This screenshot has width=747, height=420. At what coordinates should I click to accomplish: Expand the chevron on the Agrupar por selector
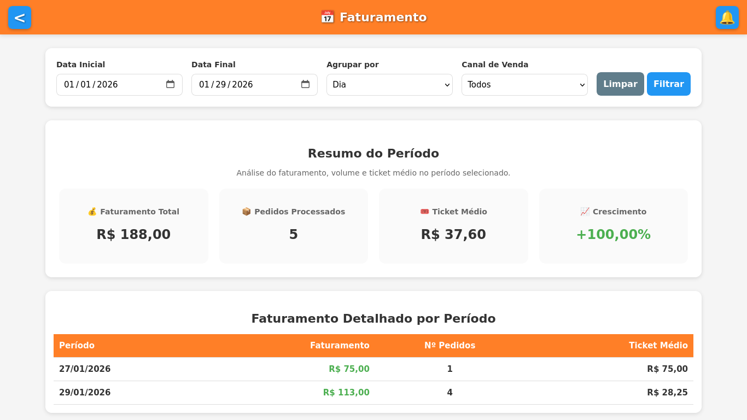[446, 84]
